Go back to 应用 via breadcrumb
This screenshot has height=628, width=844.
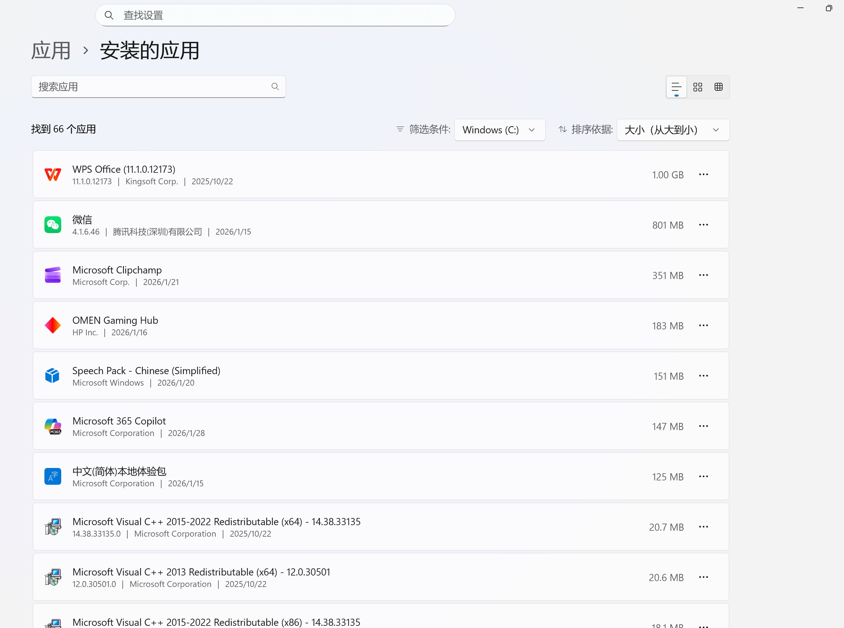point(51,50)
